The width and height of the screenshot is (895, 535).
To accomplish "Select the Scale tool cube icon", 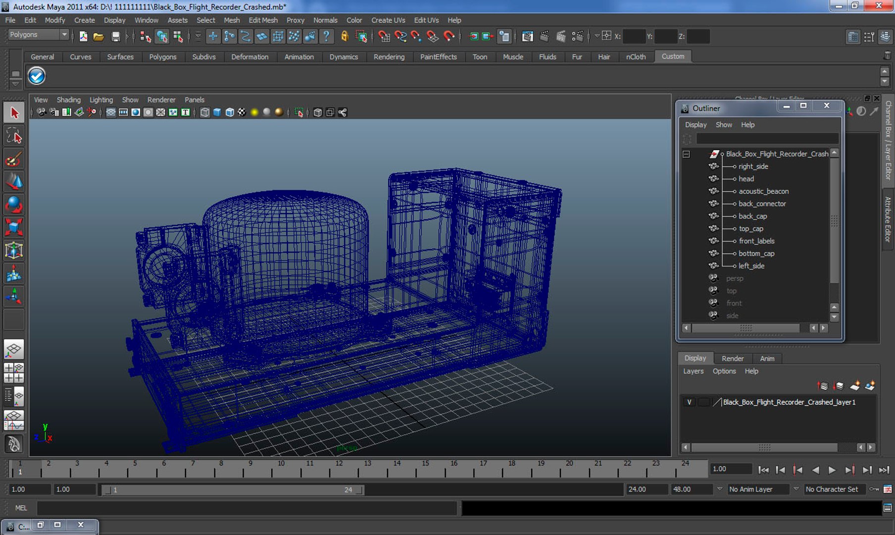I will click(14, 227).
